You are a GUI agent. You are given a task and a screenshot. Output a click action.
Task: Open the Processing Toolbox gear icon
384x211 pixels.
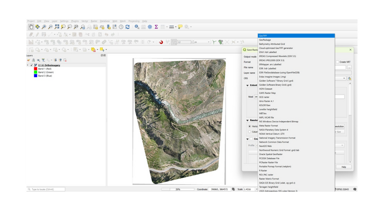(150, 27)
